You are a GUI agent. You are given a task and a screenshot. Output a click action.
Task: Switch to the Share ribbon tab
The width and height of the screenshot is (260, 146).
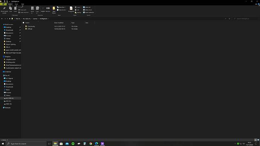(16, 4)
